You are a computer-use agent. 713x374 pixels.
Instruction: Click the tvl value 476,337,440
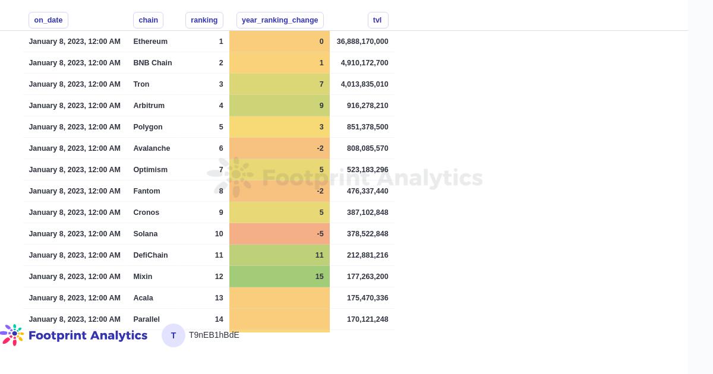pos(368,191)
